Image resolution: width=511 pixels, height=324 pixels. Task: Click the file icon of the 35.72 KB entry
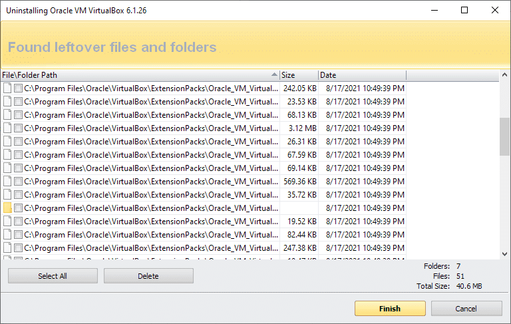pos(7,194)
